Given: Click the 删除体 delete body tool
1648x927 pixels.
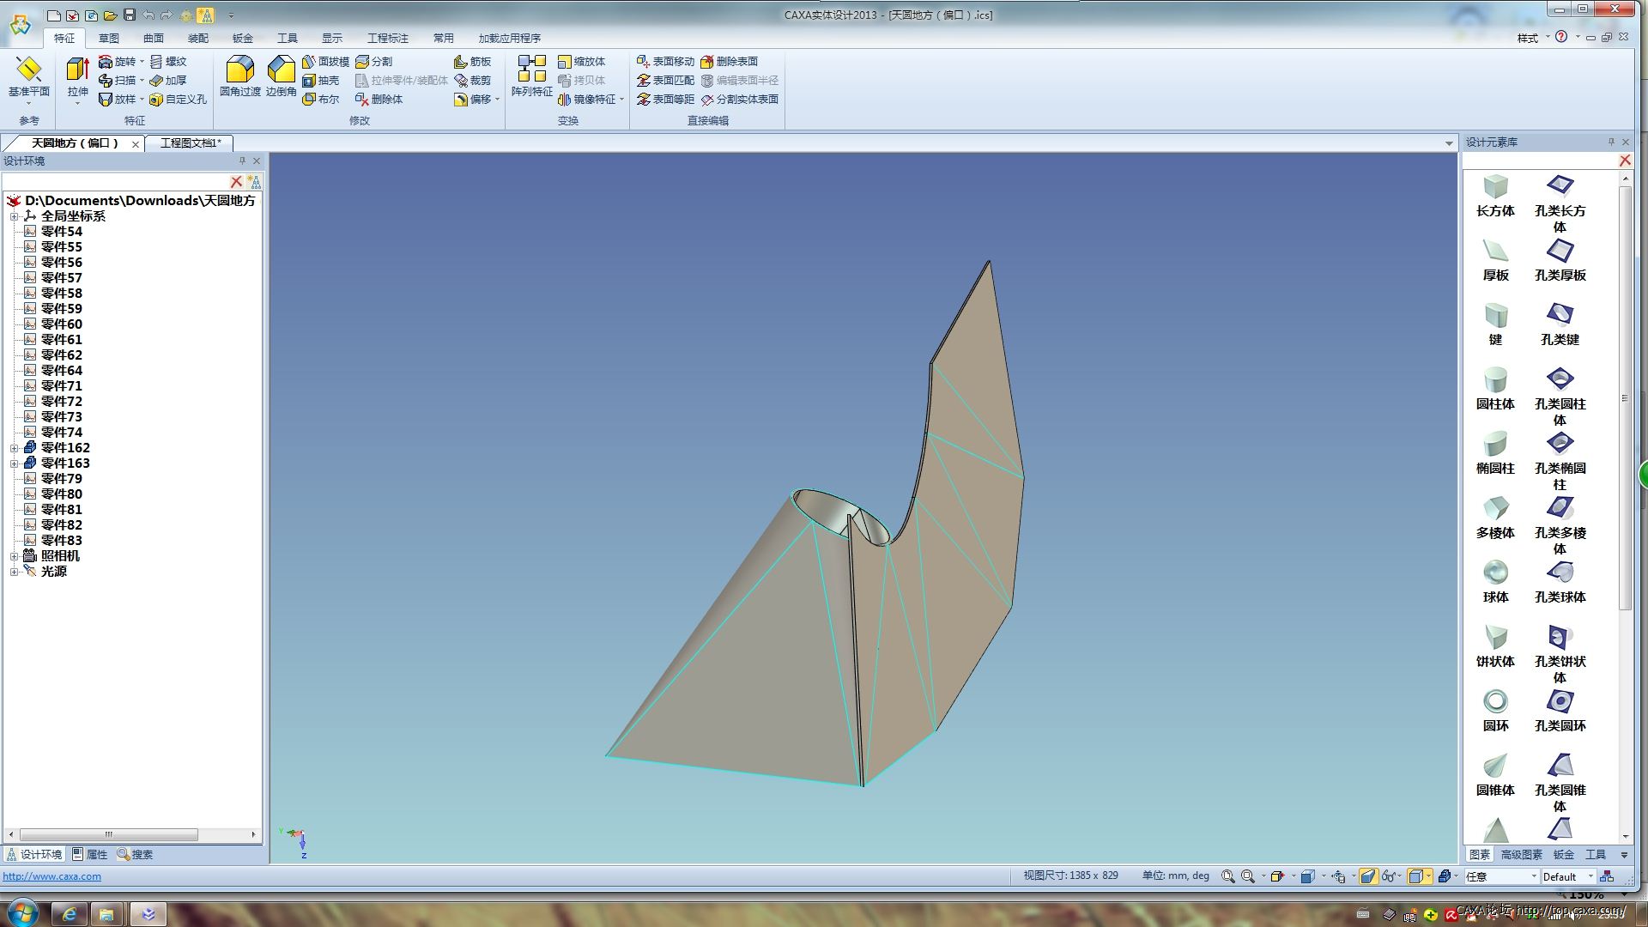Looking at the screenshot, I should point(379,100).
